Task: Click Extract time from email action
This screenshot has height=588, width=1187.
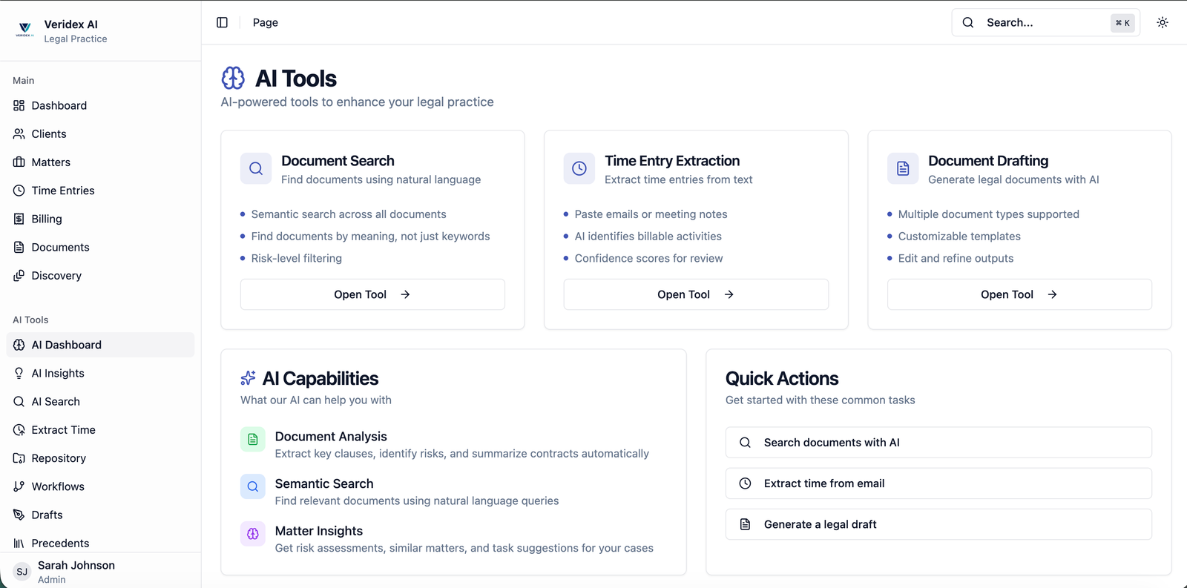Action: tap(938, 483)
